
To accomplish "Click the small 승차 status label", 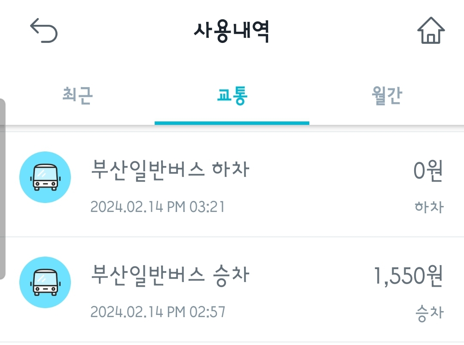I will click(429, 312).
